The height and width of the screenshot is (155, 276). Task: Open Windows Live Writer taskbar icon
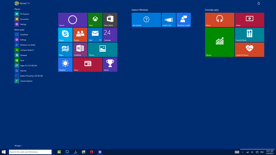[x=75, y=152]
